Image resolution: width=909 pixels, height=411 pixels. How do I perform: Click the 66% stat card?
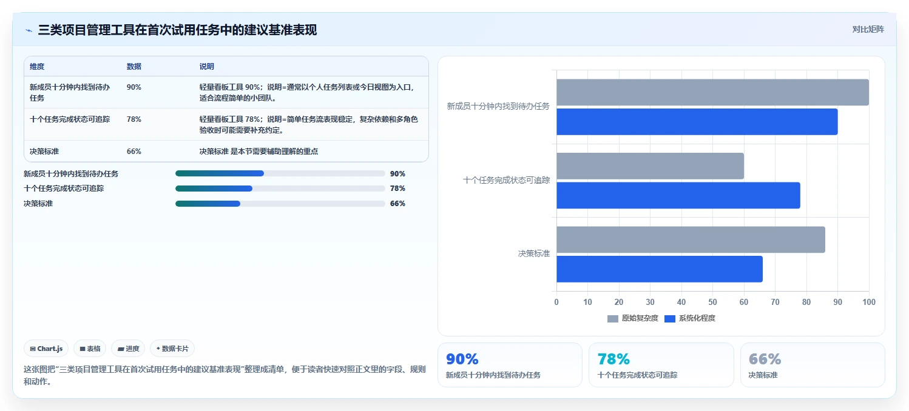813,365
